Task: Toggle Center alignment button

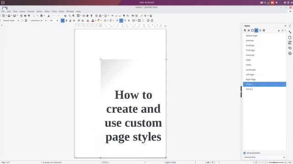Action: (x=121, y=20)
